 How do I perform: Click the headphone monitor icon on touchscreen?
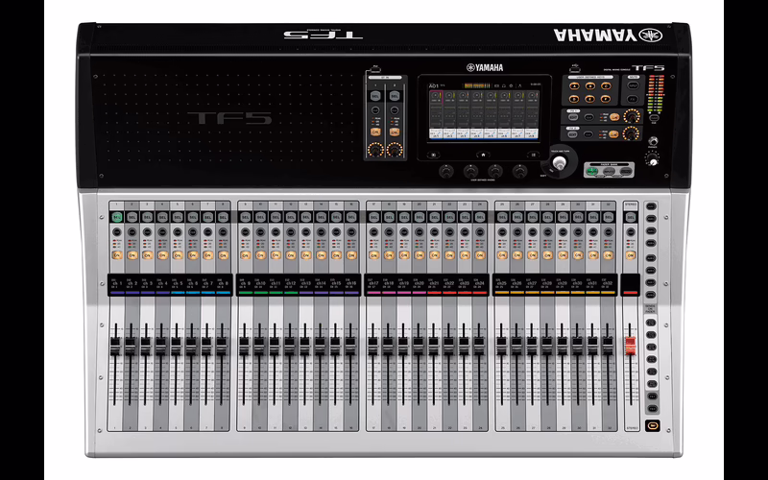pyautogui.click(x=503, y=85)
